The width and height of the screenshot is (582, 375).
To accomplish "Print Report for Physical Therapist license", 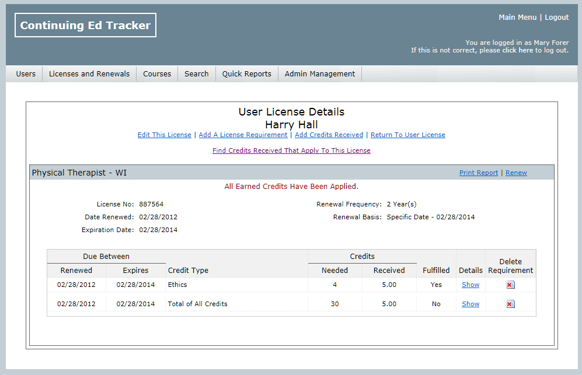I will 479,173.
